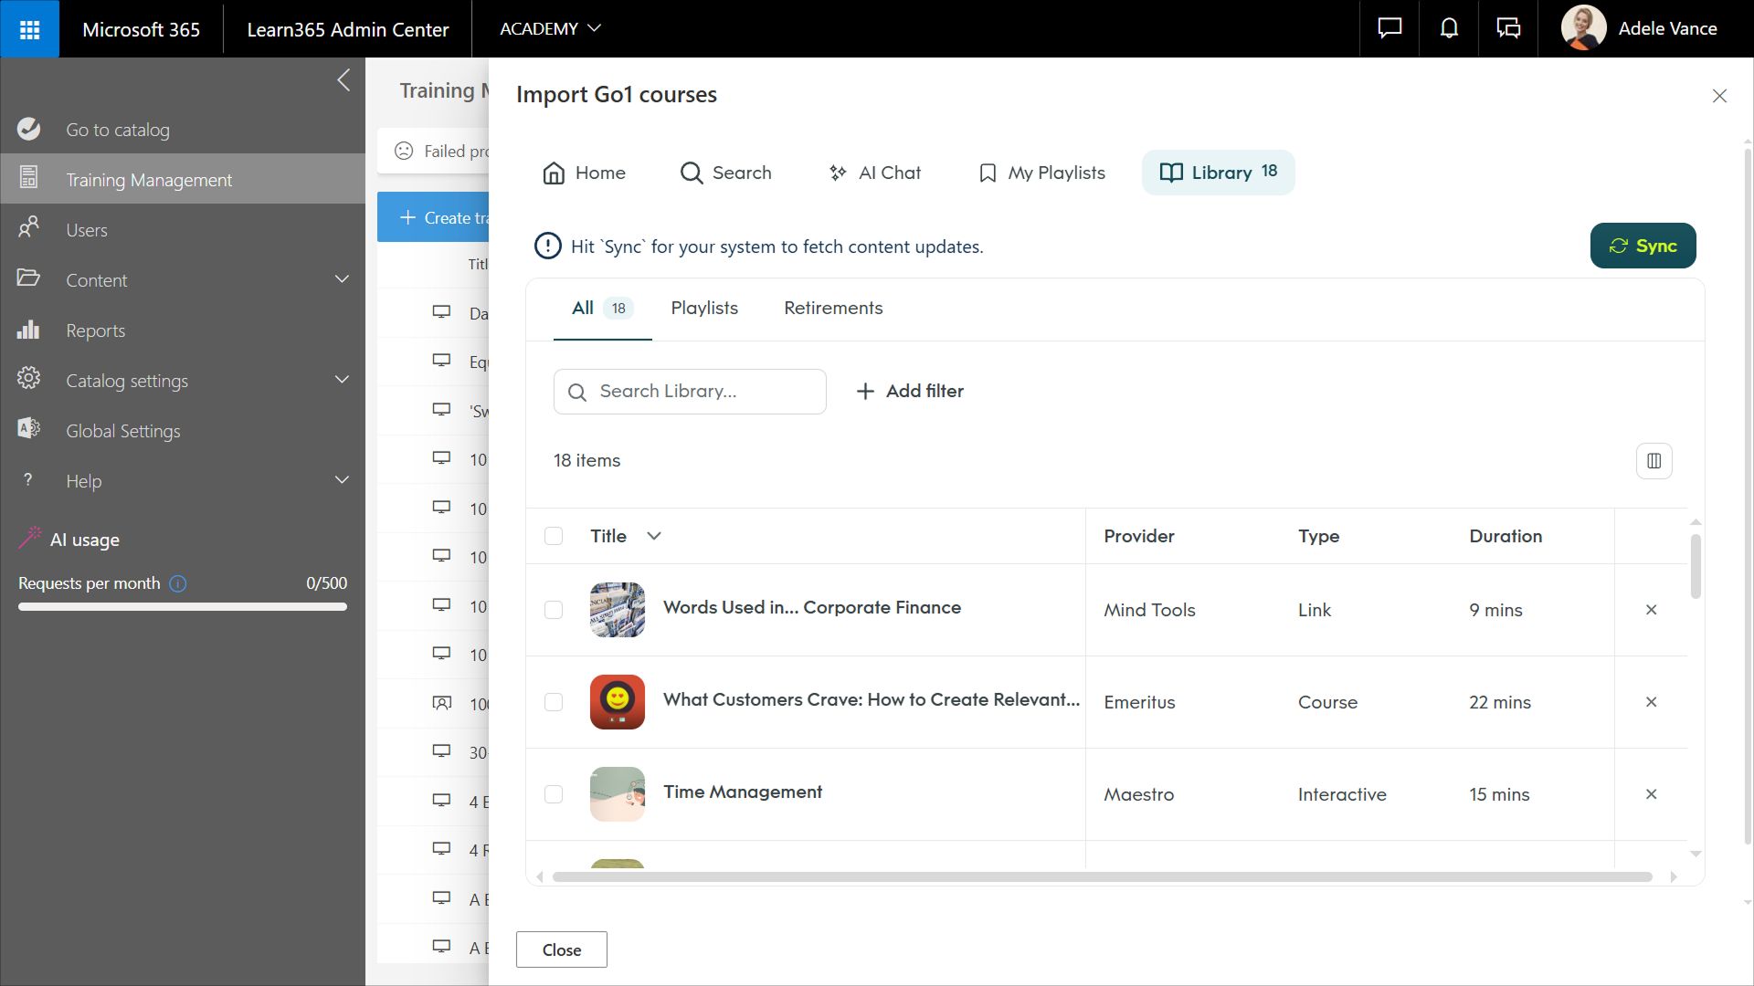The height and width of the screenshot is (986, 1754).
Task: Focus the Search Library input field
Action: pos(703,392)
